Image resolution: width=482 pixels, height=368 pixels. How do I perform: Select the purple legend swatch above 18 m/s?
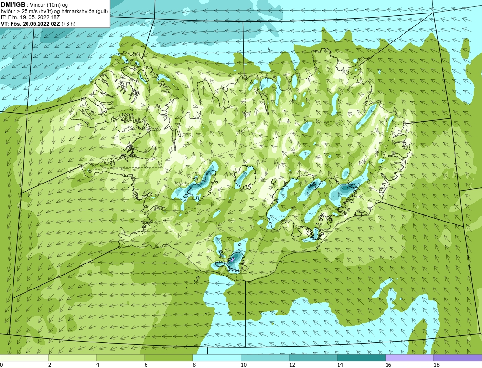(x=458, y=357)
